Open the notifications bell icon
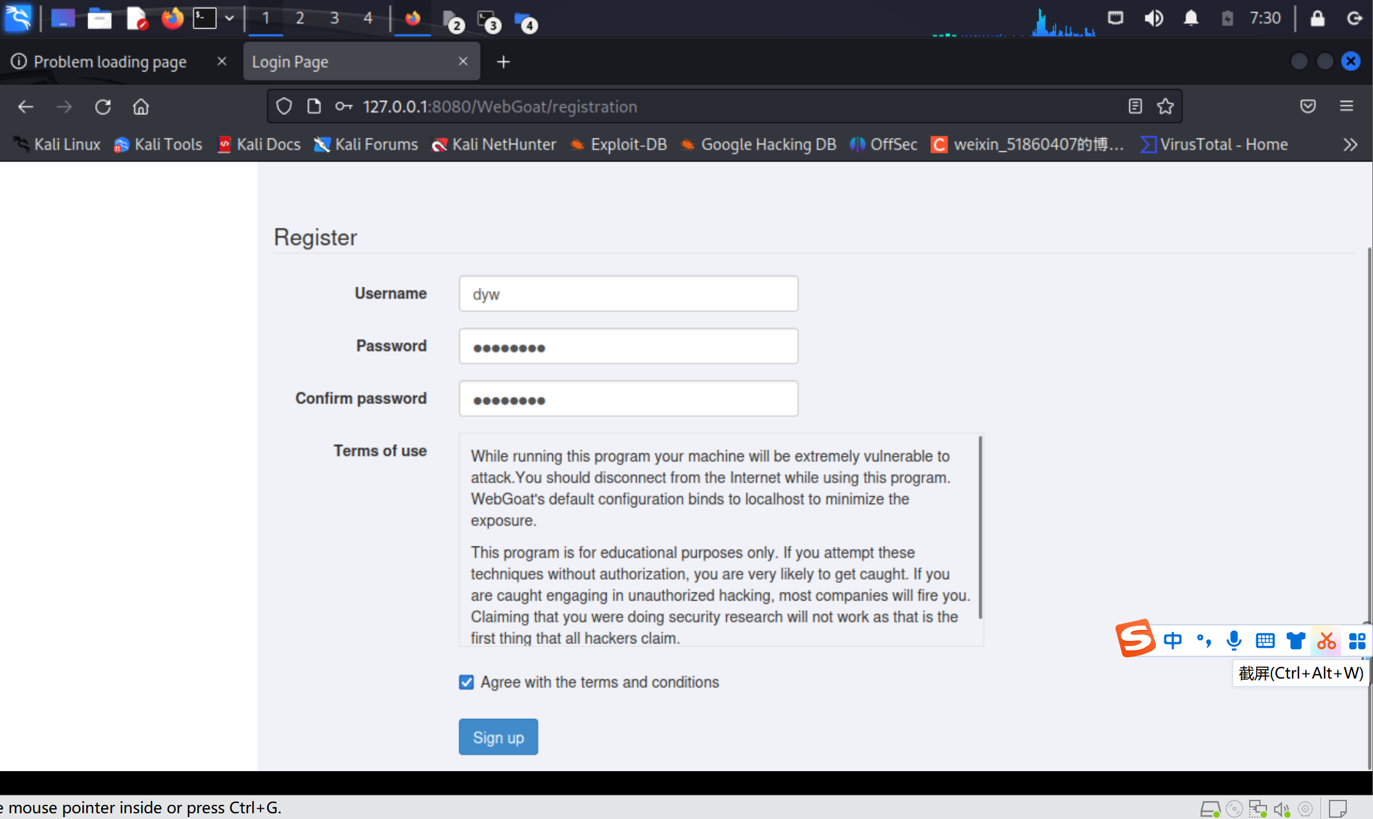 [1191, 18]
